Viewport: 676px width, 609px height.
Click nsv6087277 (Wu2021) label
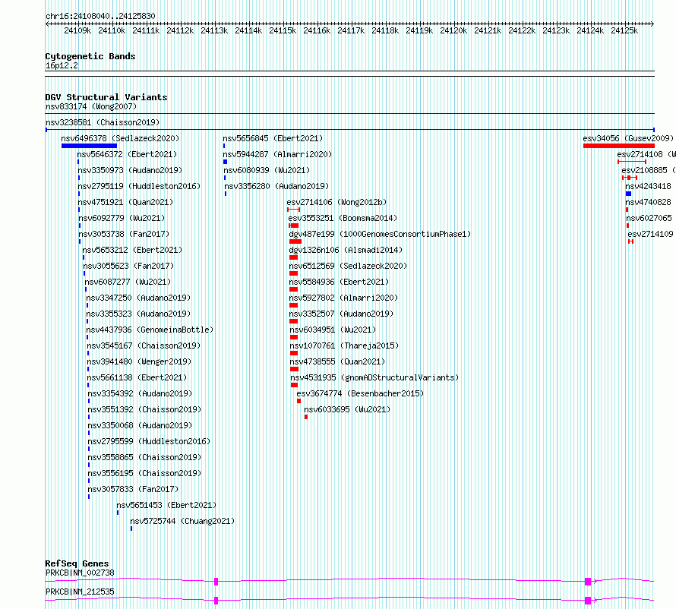(128, 282)
